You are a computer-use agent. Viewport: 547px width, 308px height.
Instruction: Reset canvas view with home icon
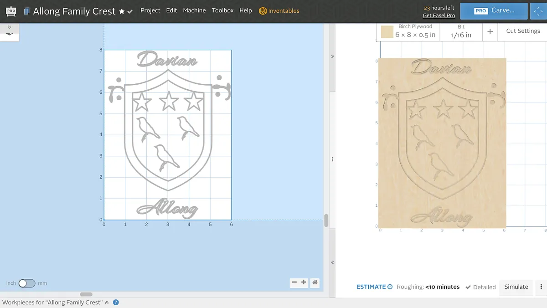315,282
